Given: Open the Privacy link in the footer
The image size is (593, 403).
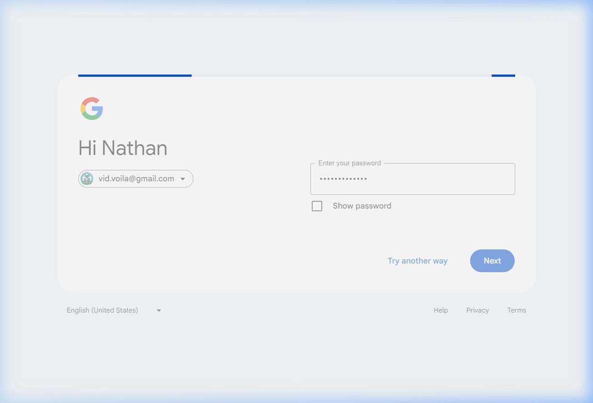Looking at the screenshot, I should 477,310.
